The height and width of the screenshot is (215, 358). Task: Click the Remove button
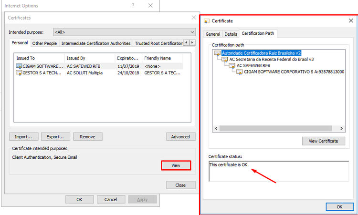point(87,137)
